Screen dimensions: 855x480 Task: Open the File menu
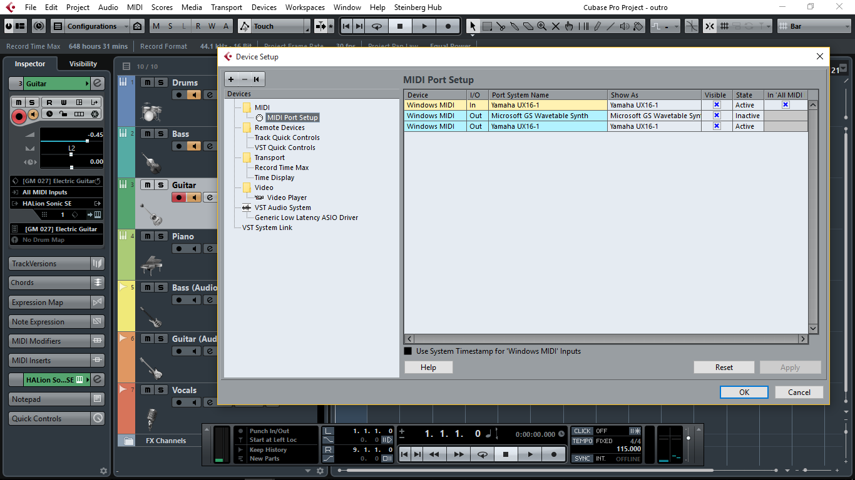(x=31, y=7)
